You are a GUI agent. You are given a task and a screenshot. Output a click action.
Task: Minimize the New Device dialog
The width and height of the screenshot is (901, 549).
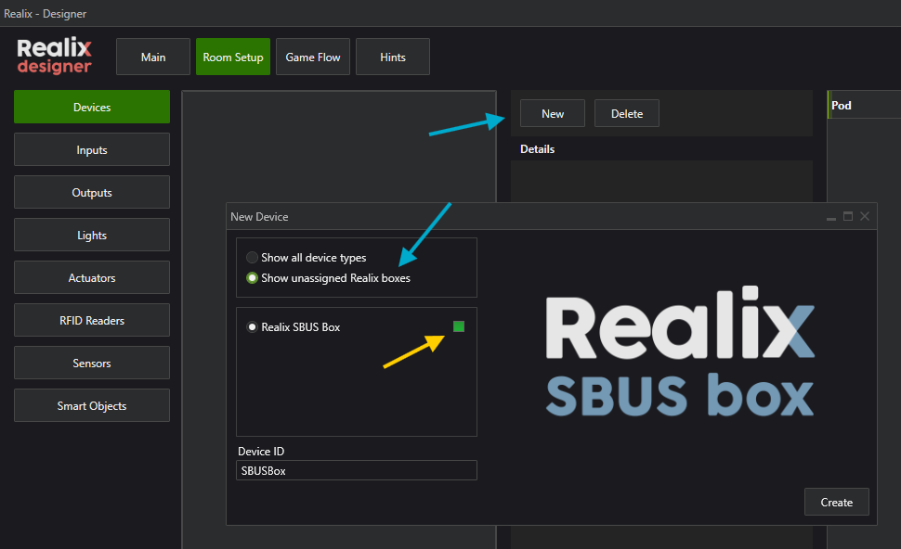(831, 217)
